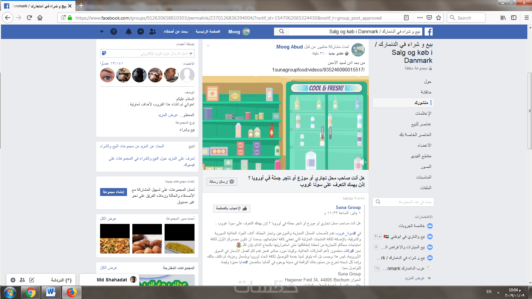
Task: Click إنشاء مجموعة create group button
Action: [x=113, y=192]
